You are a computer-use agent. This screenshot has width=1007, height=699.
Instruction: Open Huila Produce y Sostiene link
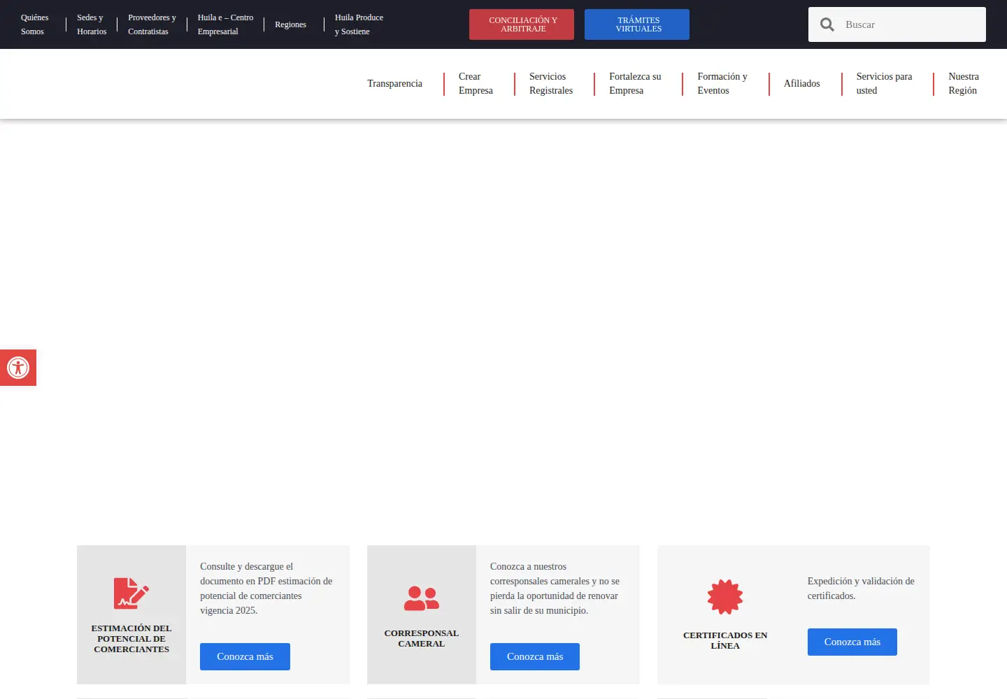point(359,24)
